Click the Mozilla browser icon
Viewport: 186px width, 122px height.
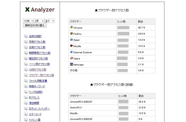(x=71, y=46)
